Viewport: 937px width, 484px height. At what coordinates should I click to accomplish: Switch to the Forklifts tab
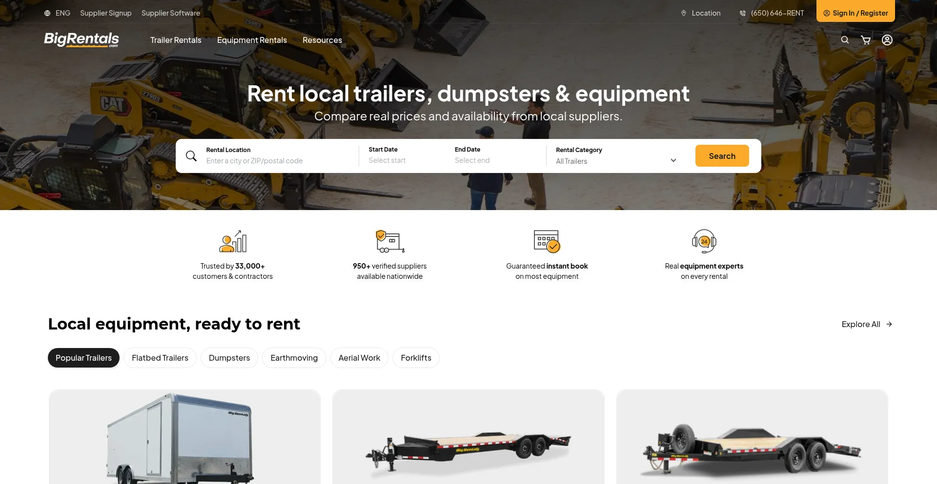tap(416, 358)
